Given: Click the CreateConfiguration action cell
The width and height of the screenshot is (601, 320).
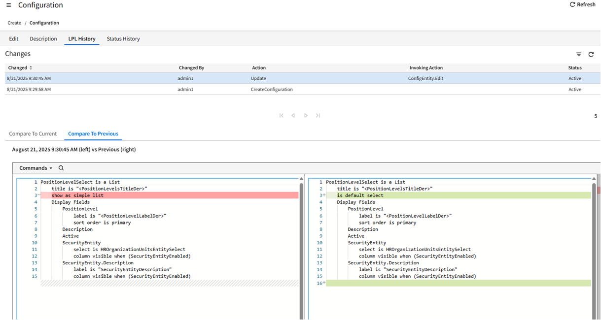Looking at the screenshot, I should click(272, 90).
